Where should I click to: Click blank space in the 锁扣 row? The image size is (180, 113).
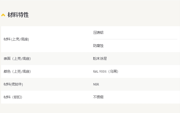pyautogui.click(x=138, y=97)
